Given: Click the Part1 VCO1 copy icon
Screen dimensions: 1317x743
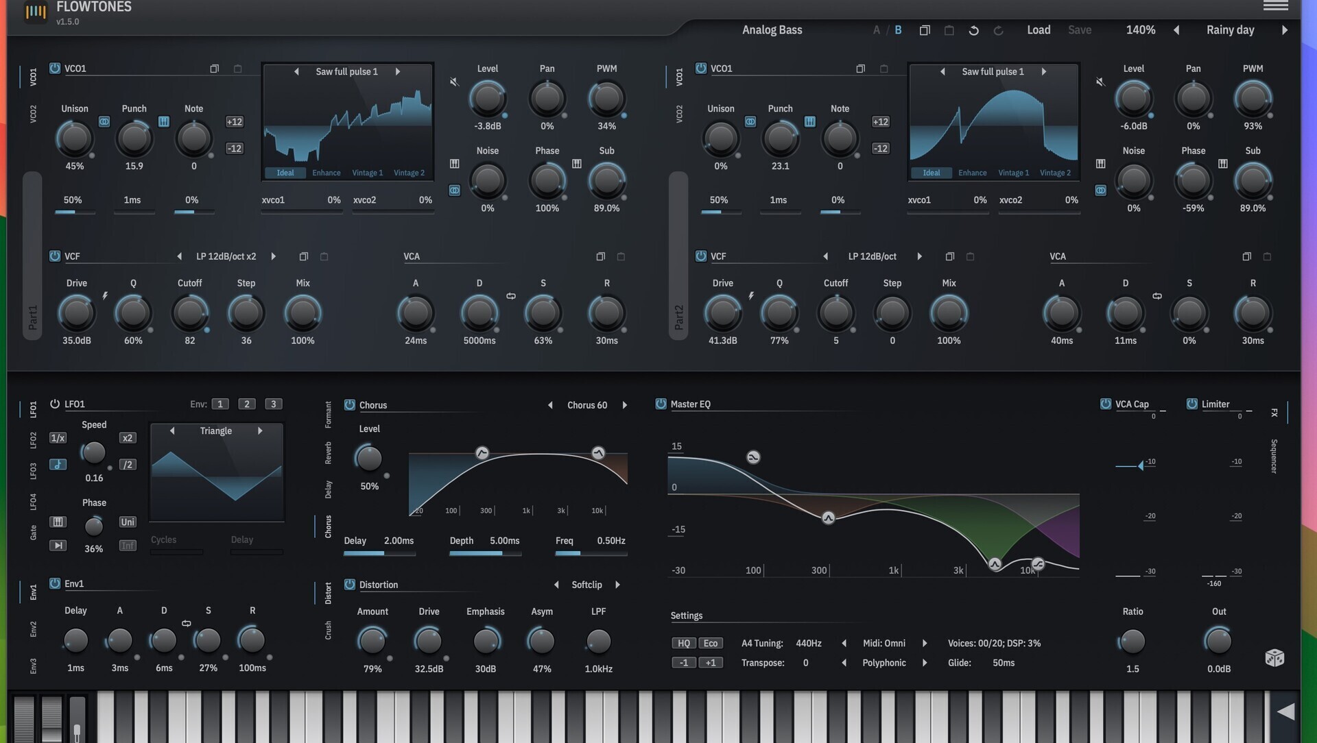Looking at the screenshot, I should pyautogui.click(x=214, y=69).
